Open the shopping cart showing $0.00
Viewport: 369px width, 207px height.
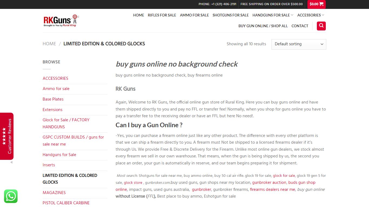point(317,4)
